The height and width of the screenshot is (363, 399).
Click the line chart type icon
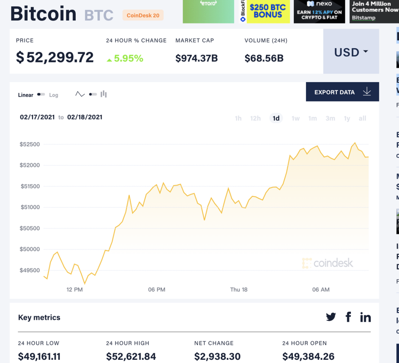(x=80, y=94)
